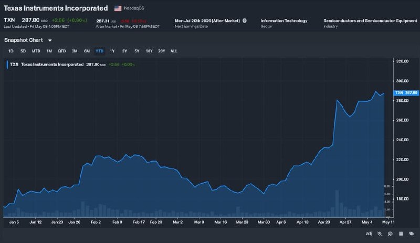The image size is (420, 243).
Task: Select the QTD time range
Action: [61, 51]
